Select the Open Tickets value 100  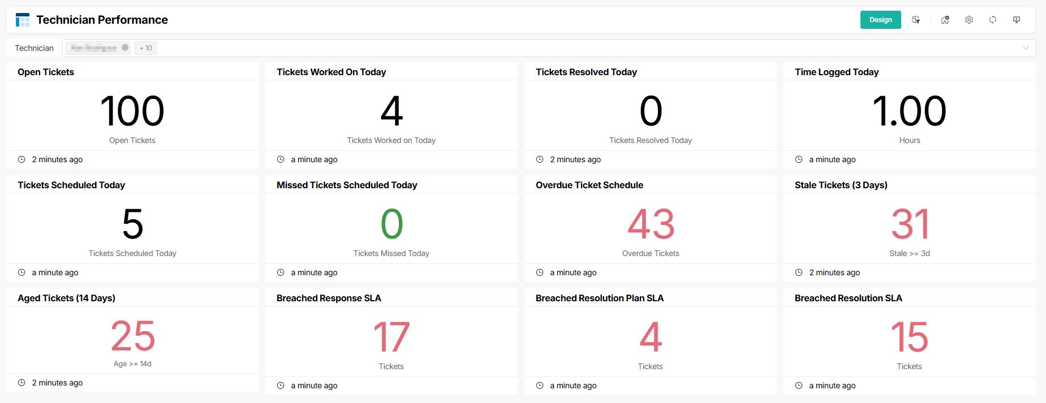coord(132,111)
